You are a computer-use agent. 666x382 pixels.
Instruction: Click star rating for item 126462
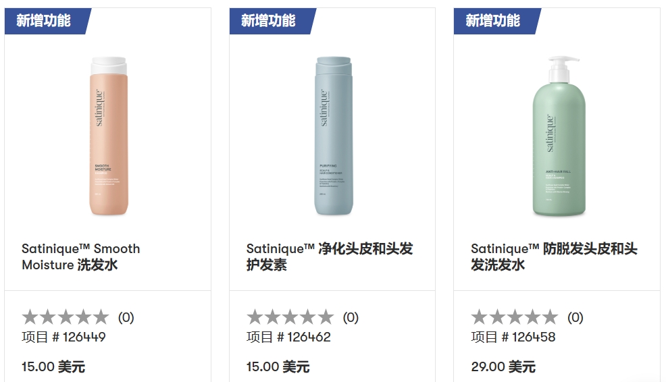(x=290, y=317)
